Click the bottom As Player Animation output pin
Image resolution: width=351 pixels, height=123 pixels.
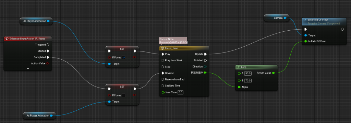(51, 116)
